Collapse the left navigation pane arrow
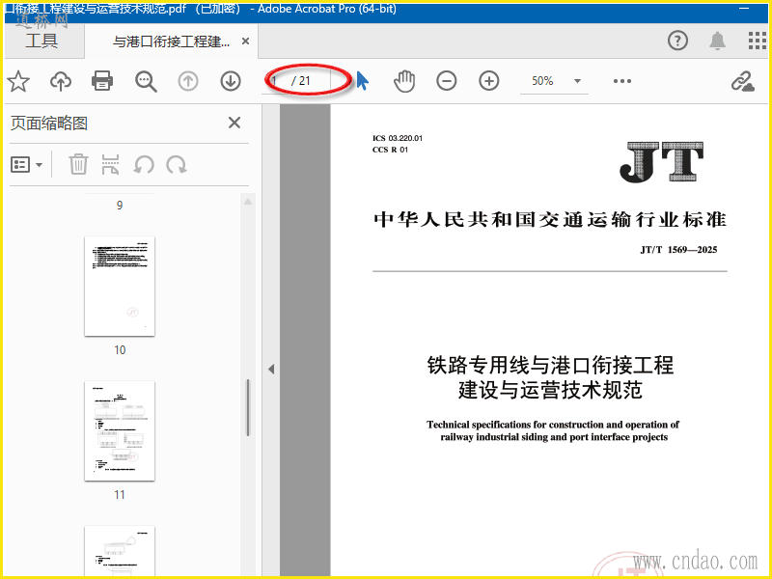This screenshot has width=772, height=579. click(271, 369)
